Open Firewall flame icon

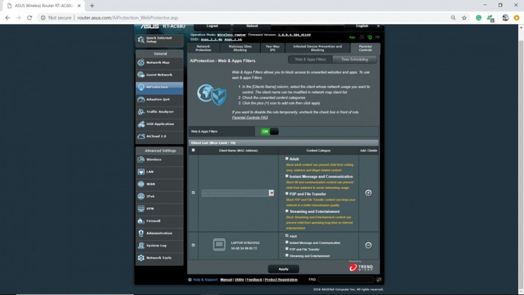coord(141,220)
